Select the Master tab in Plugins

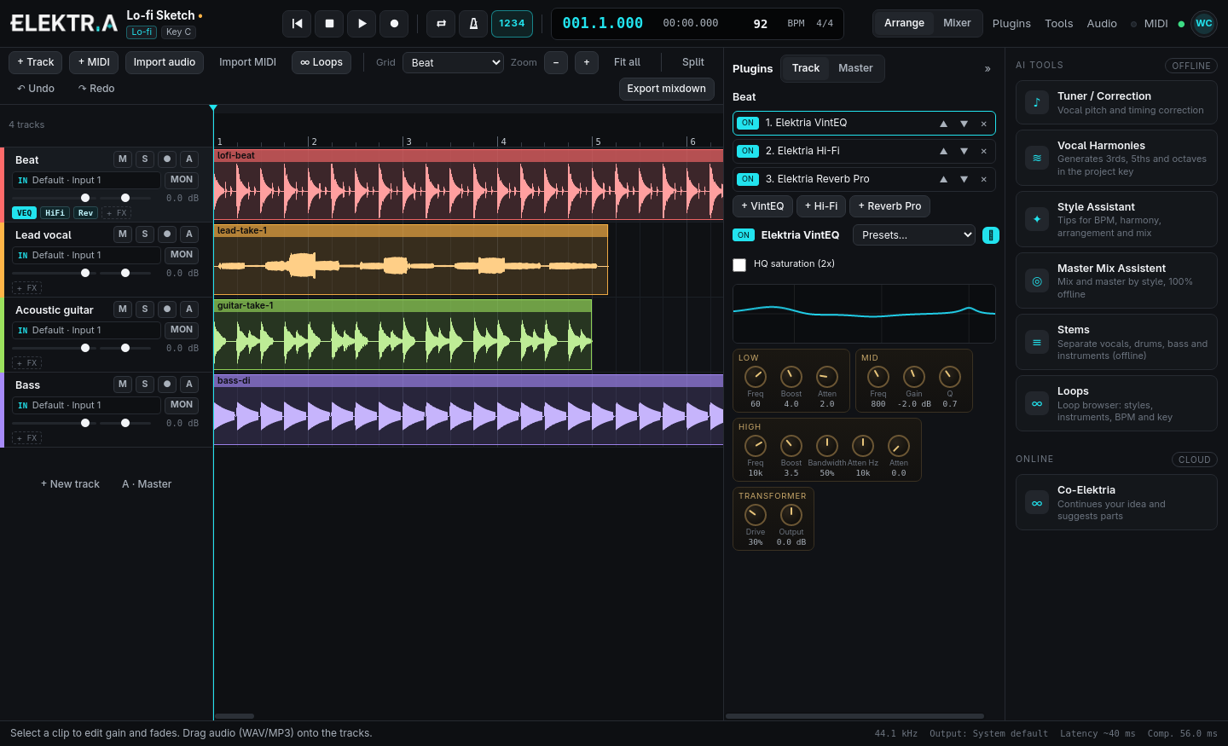click(x=855, y=68)
